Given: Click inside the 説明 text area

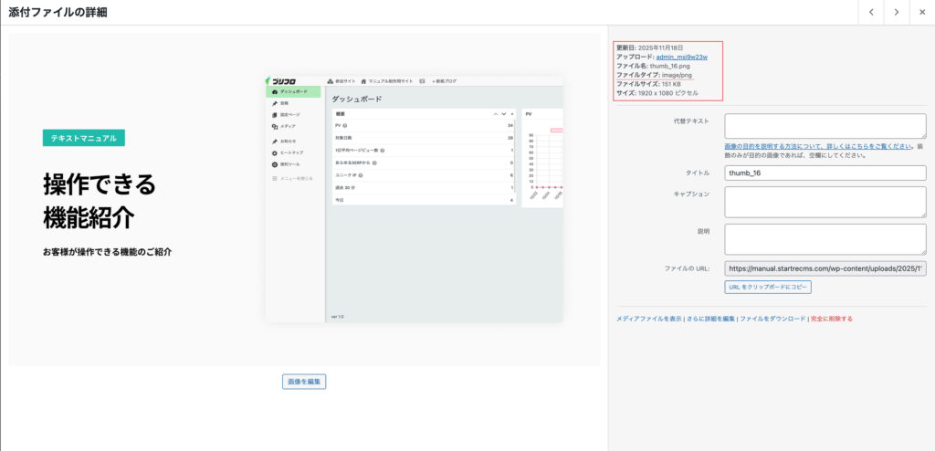Looking at the screenshot, I should click(x=825, y=239).
